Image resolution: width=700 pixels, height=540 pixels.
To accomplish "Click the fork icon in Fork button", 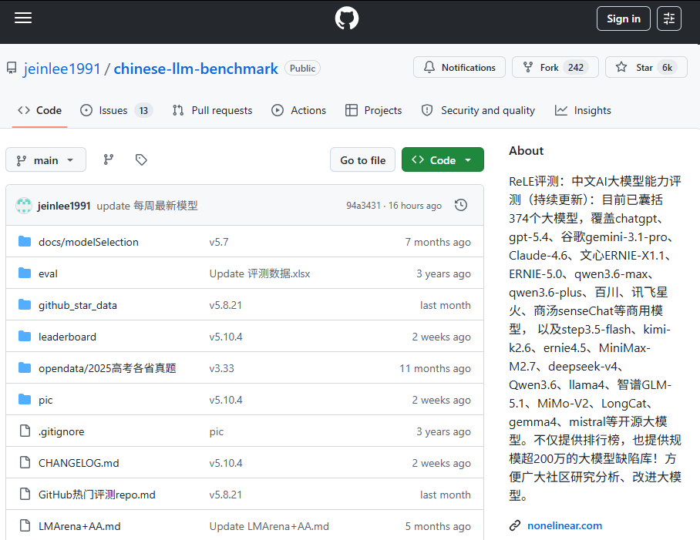I will pos(527,67).
